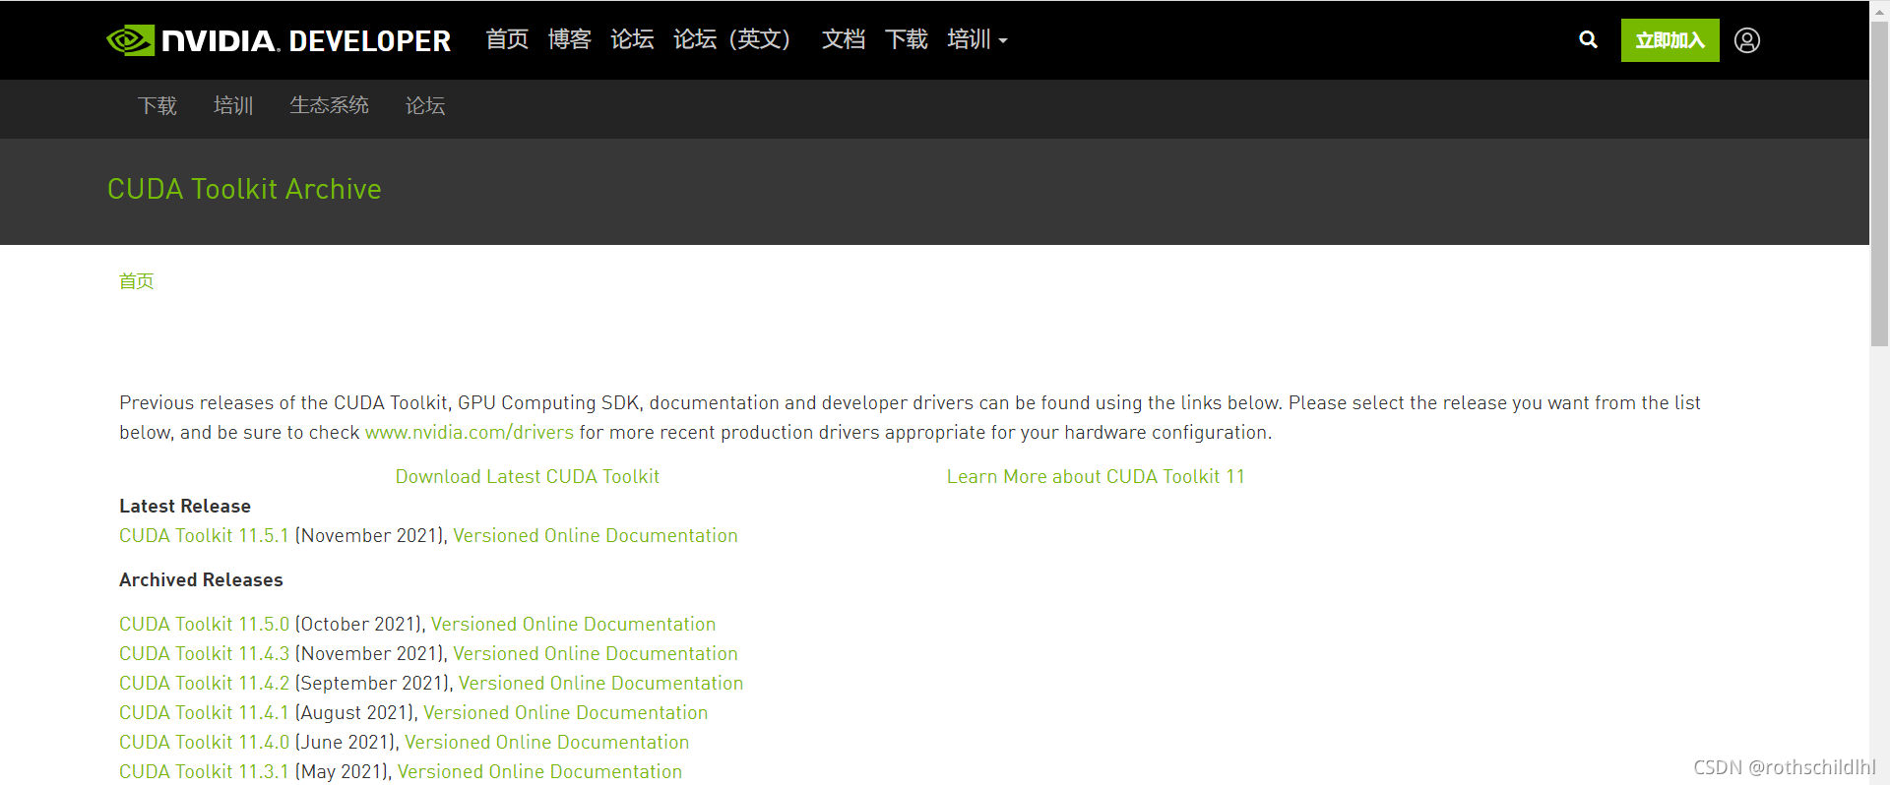Click the green 立即加入 join button
1890x785 pixels.
[1669, 40]
